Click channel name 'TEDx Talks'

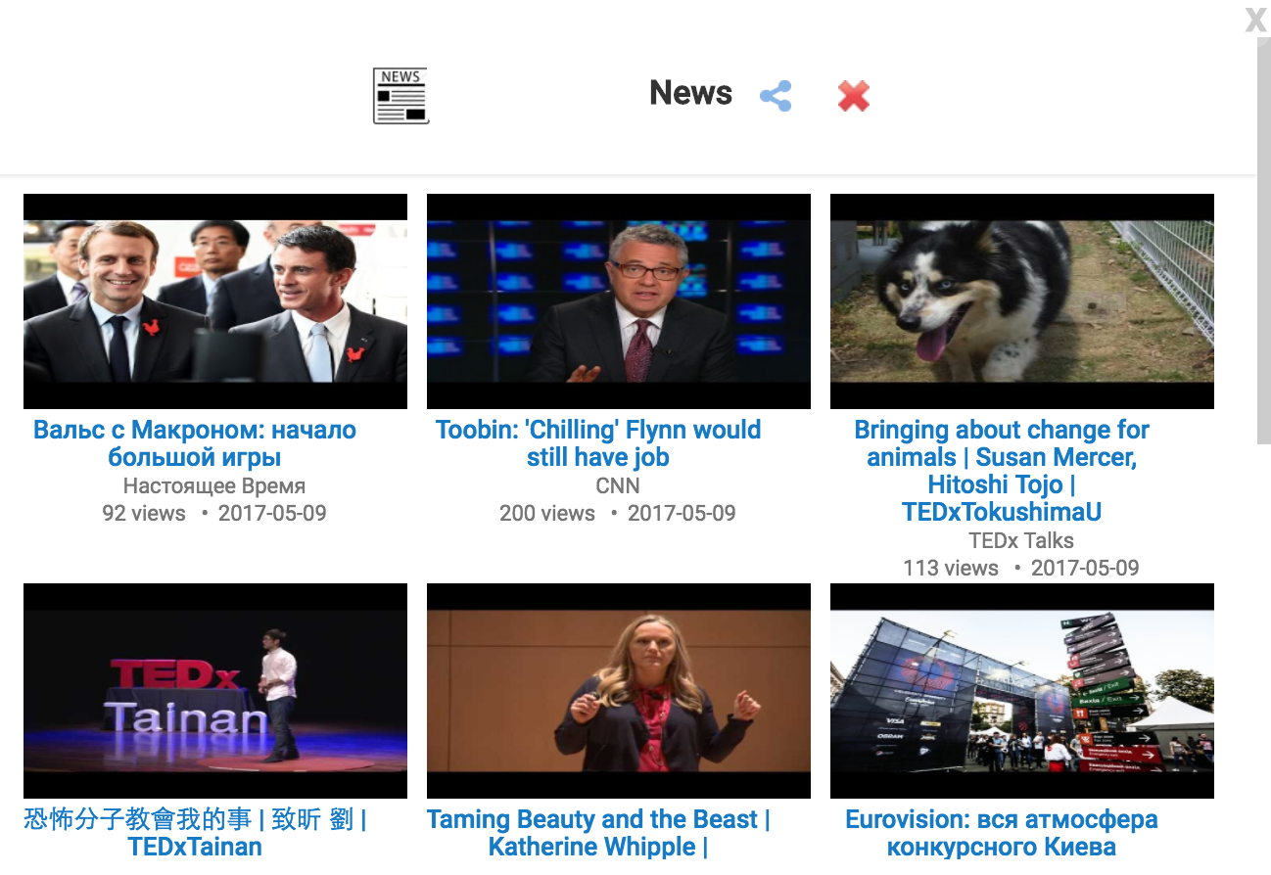click(1021, 540)
